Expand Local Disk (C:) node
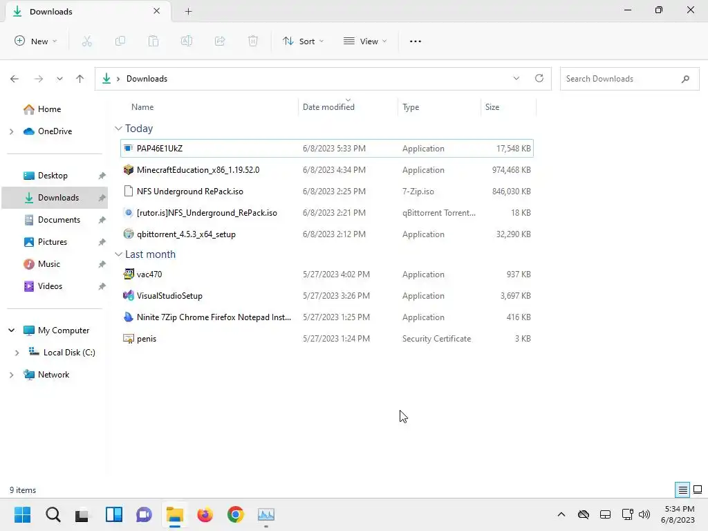The image size is (708, 531). pos(17,353)
